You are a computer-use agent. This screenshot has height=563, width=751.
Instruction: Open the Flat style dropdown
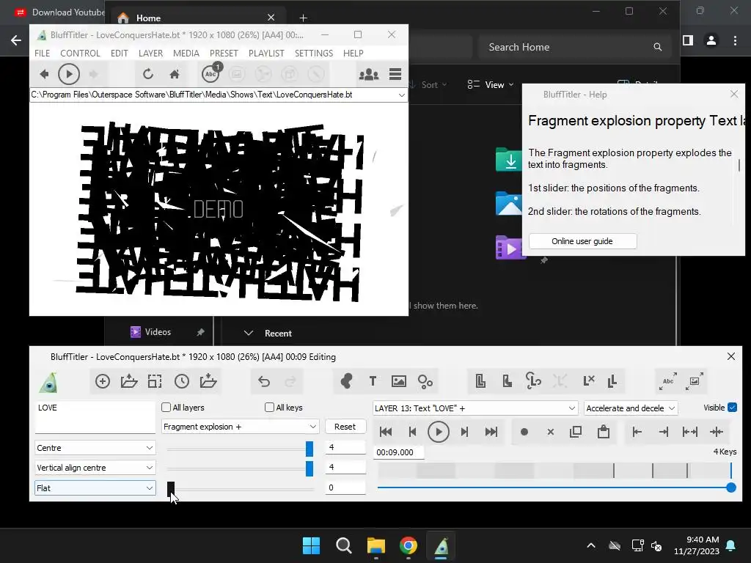pyautogui.click(x=95, y=487)
